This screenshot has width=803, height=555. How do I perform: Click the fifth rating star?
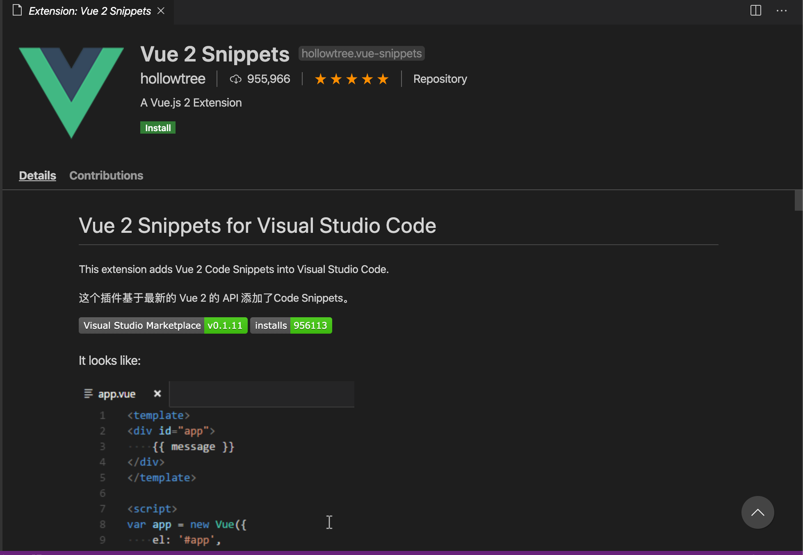382,79
